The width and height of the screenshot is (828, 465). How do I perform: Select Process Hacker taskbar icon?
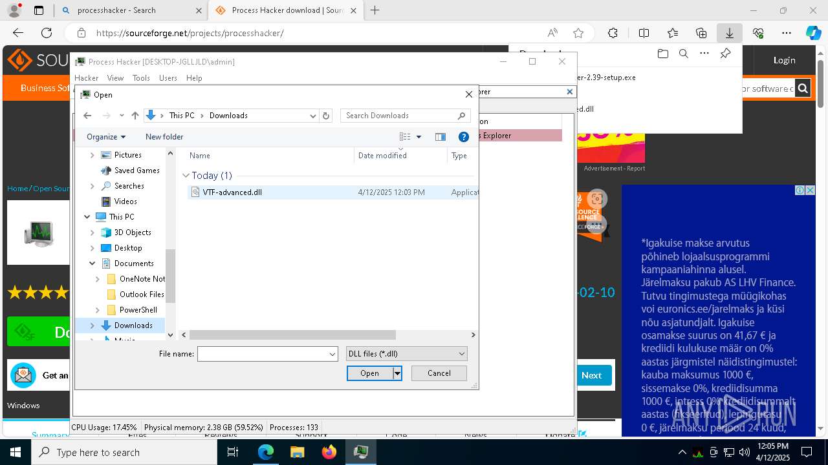click(360, 452)
